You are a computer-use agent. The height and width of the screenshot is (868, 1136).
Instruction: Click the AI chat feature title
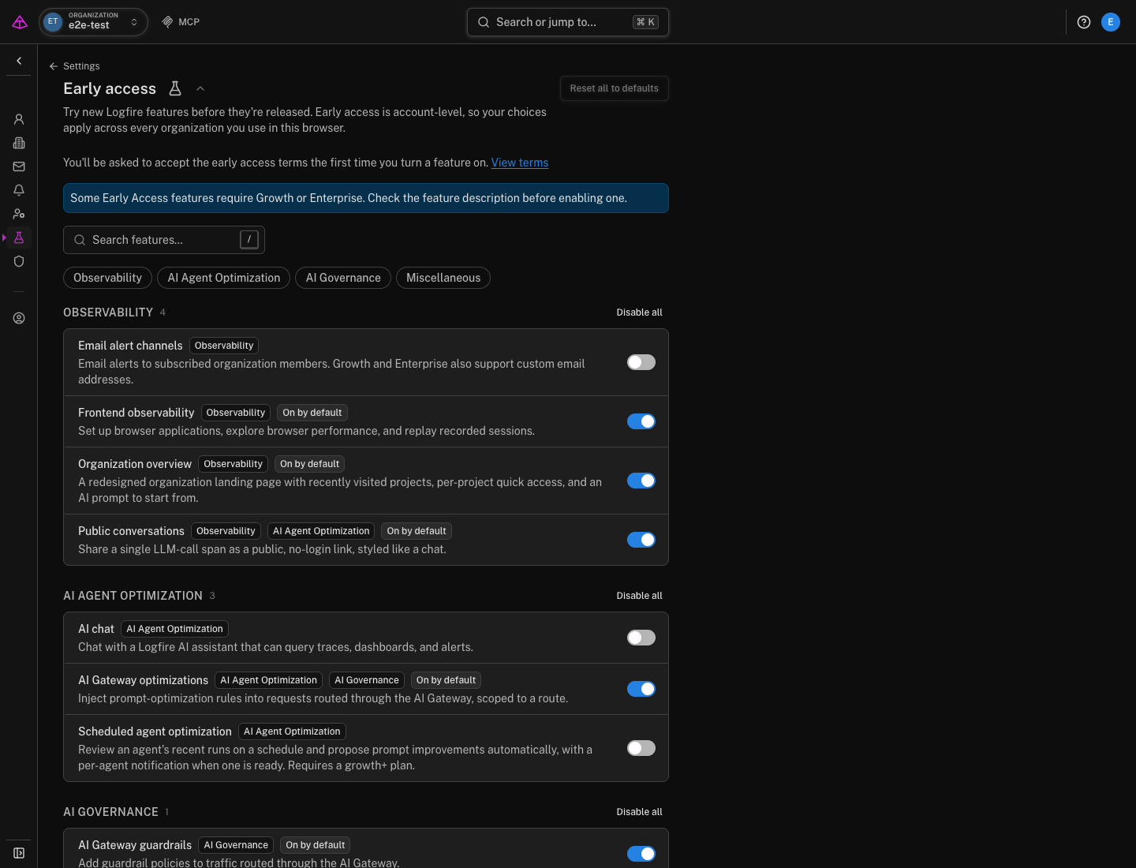tap(96, 629)
